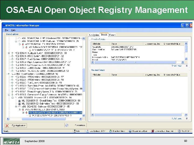Click the Data Explorer scroll right arrow
Screen dimensions: 194x145
(x=81, y=119)
